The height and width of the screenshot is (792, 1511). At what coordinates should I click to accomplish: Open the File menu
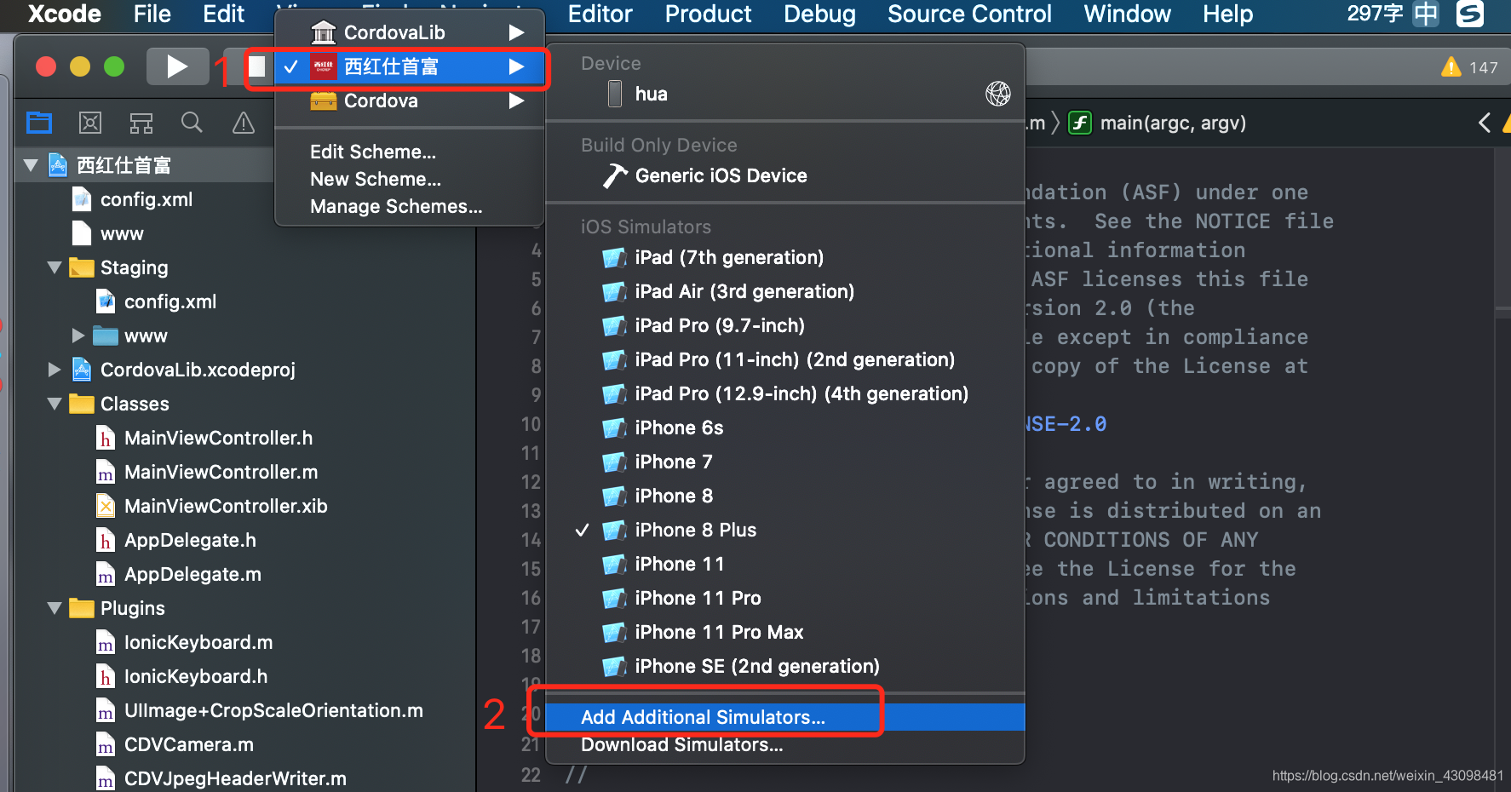coord(152,14)
